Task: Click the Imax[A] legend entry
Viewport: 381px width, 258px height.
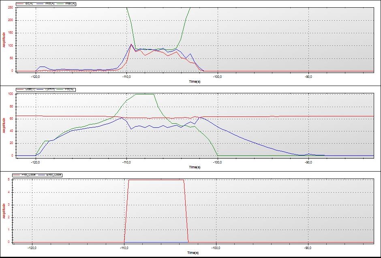Action: pos(70,4)
